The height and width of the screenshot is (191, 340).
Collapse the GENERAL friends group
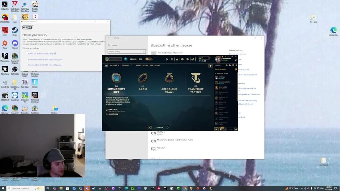click(x=216, y=73)
